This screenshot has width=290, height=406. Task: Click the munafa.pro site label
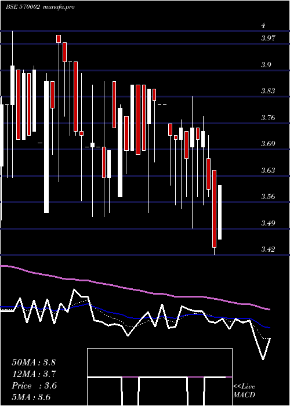[58, 7]
